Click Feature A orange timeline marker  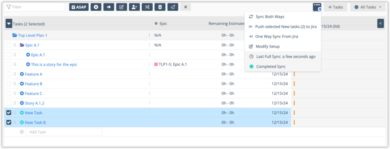(x=294, y=74)
